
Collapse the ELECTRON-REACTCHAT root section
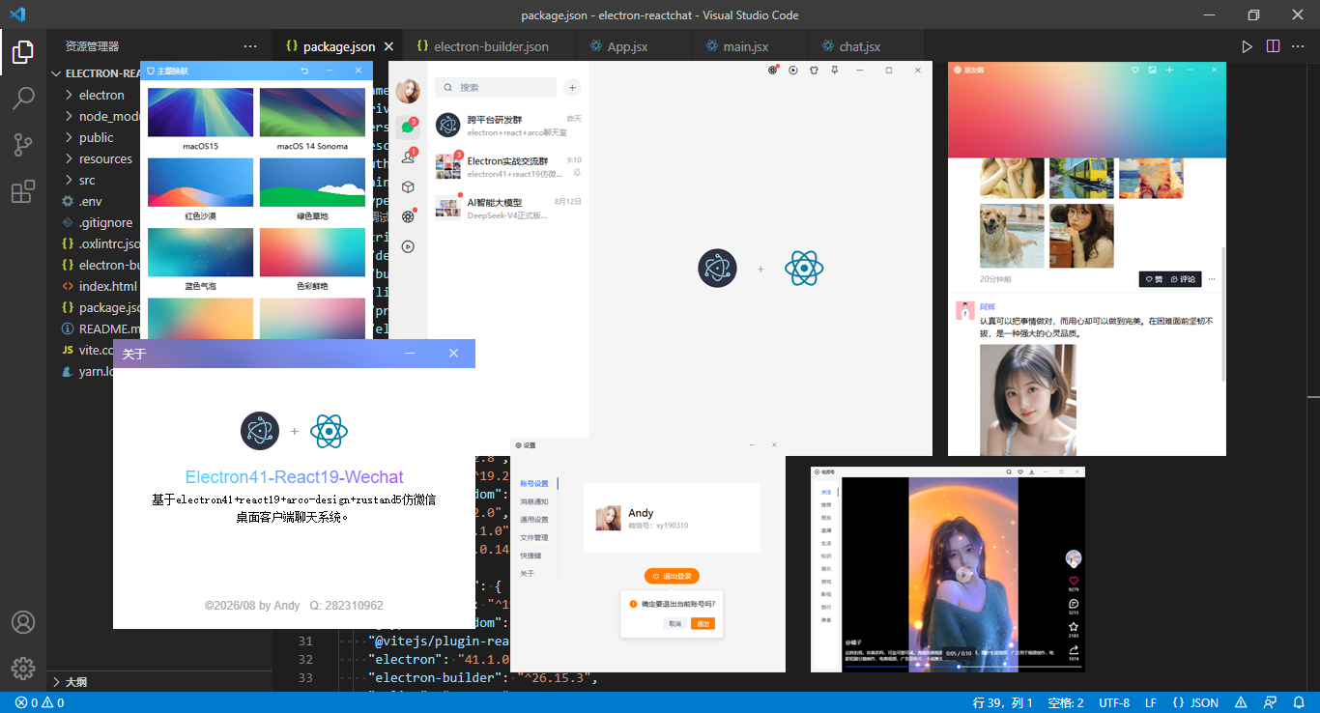coord(97,73)
